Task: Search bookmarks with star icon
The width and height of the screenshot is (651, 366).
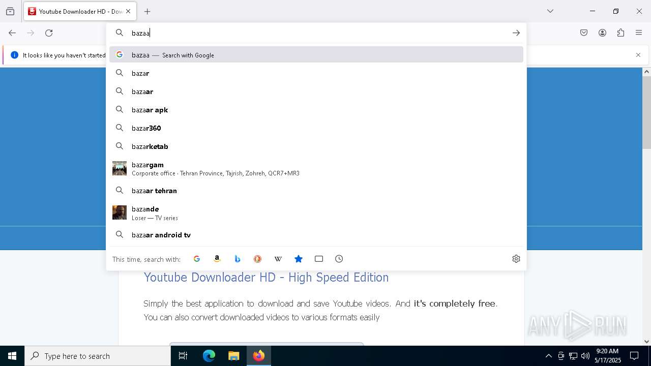Action: [x=299, y=259]
